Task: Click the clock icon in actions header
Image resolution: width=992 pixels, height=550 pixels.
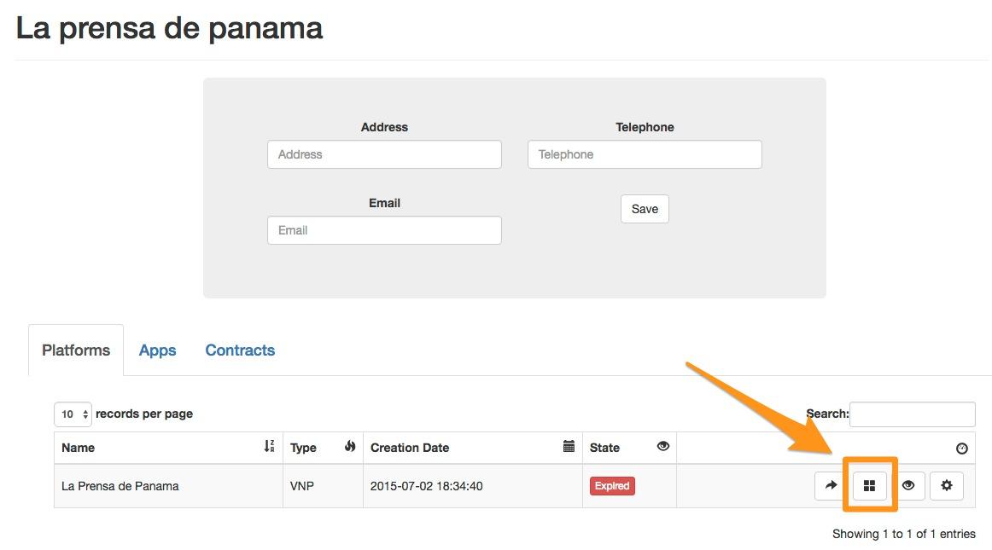Action: (x=962, y=449)
